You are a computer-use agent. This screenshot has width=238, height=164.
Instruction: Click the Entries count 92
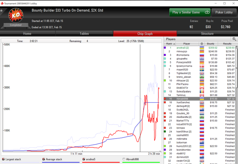pyautogui.click(x=191, y=27)
